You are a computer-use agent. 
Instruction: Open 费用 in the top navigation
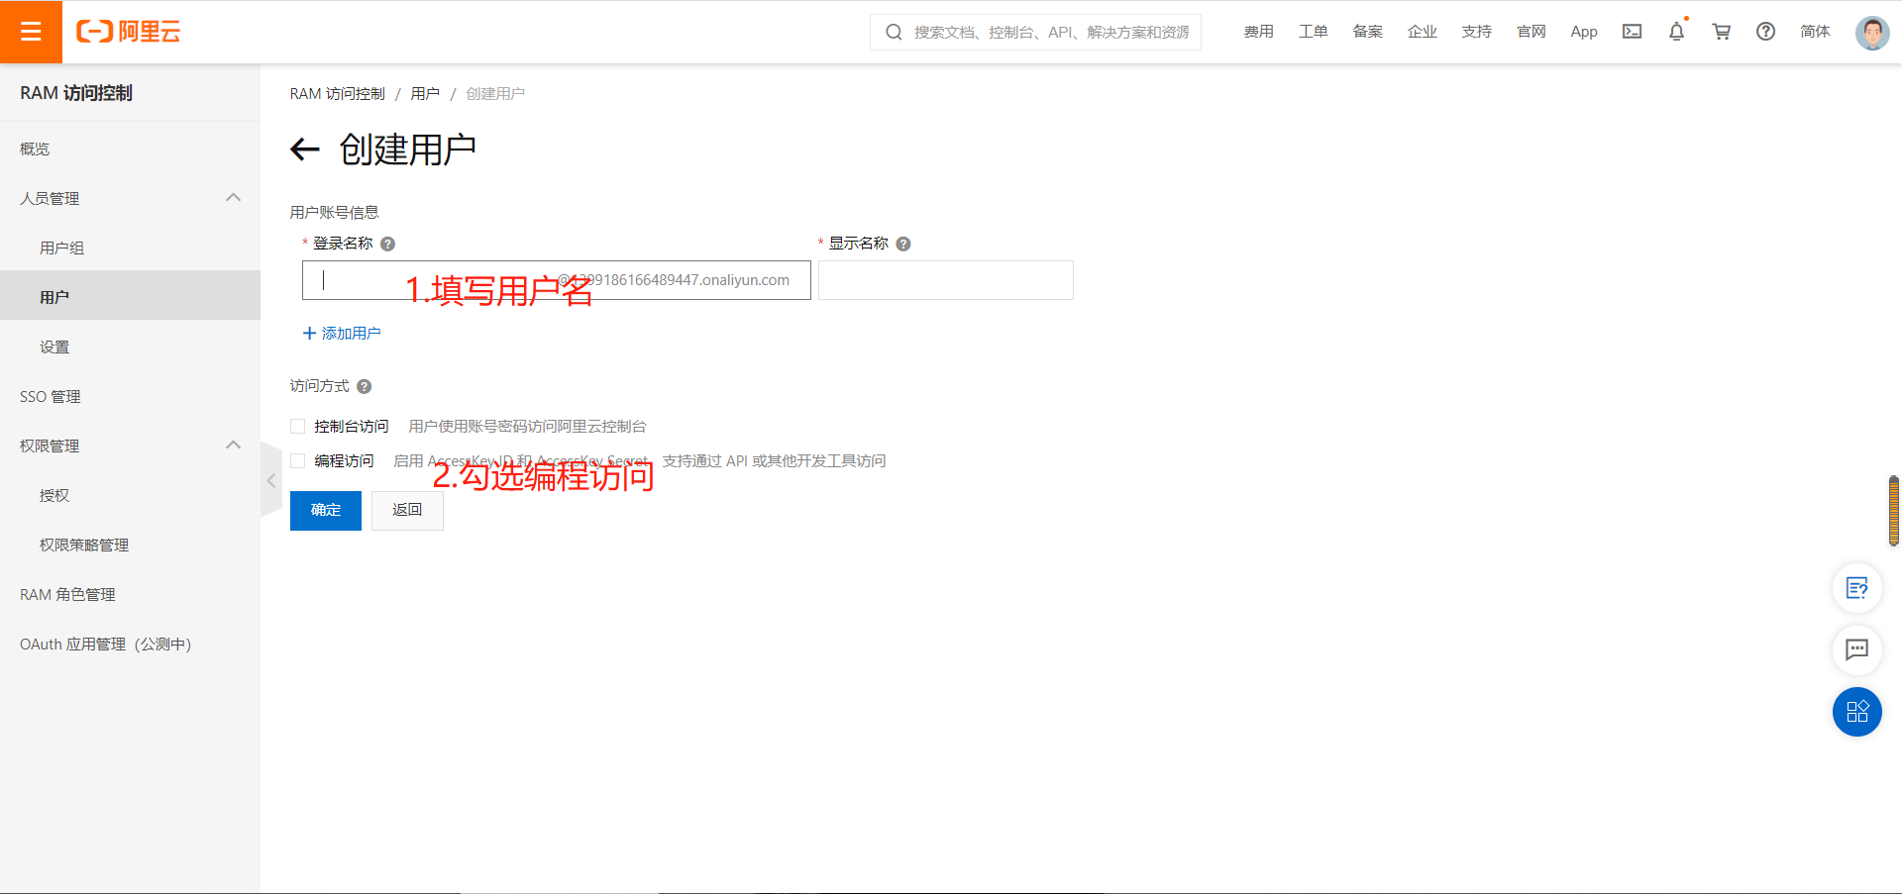[1258, 32]
